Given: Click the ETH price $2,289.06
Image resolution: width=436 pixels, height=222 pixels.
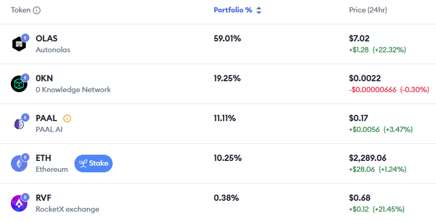Looking at the screenshot, I should point(371,158).
